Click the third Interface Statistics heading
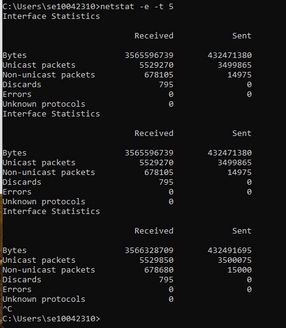 tap(51, 212)
